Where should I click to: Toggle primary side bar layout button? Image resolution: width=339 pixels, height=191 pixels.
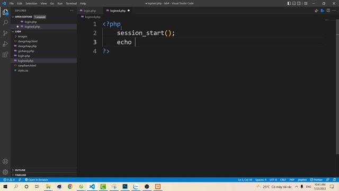coord(289,4)
